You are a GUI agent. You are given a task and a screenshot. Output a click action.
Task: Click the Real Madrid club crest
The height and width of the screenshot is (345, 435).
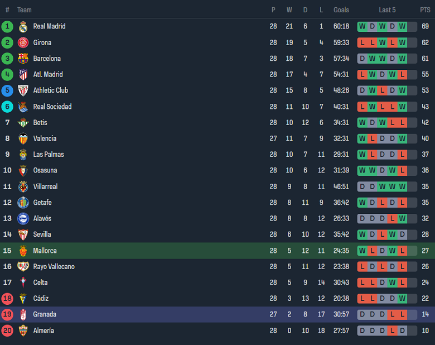point(23,26)
